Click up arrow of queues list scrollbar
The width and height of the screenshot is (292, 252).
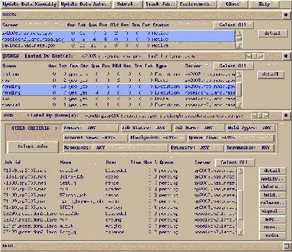(239, 74)
